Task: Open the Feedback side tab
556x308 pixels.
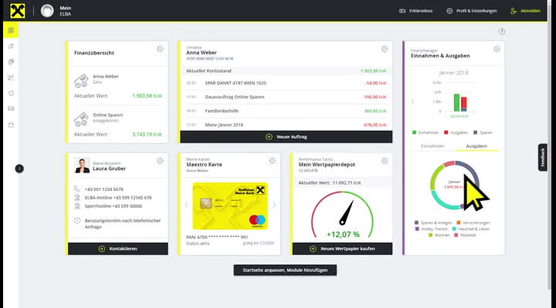Action: pos(542,157)
